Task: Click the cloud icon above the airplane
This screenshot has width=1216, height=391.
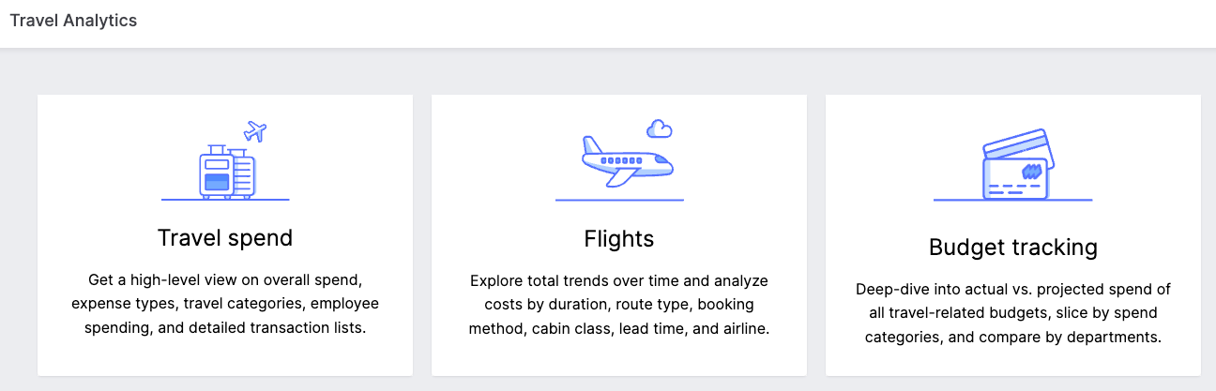Action: coord(660,128)
